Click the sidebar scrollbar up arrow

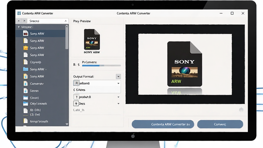coord(67,26)
